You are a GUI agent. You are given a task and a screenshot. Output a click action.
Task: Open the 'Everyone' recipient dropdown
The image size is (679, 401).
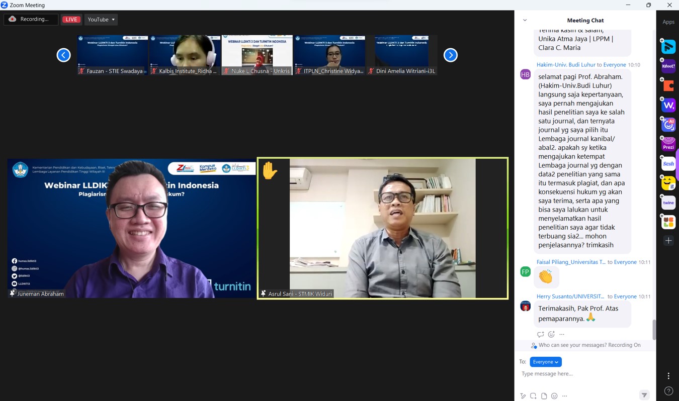(x=546, y=362)
